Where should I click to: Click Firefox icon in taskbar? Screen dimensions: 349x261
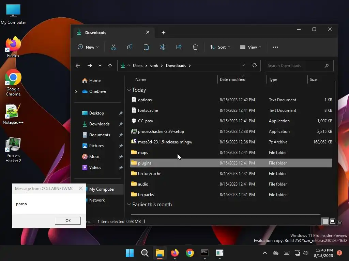[x=175, y=253]
